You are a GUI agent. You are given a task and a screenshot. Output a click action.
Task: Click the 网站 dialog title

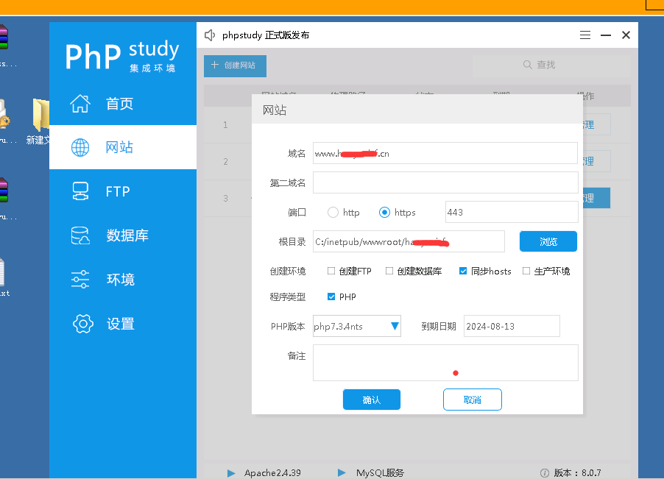click(x=275, y=110)
